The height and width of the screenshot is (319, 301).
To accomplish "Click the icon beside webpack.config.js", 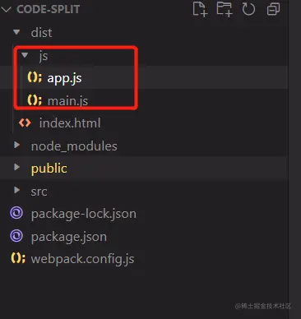I will pos(18,258).
